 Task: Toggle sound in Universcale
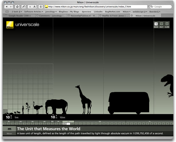click(x=156, y=25)
